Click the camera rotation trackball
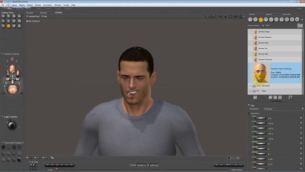305x172 pixels. click(x=12, y=89)
